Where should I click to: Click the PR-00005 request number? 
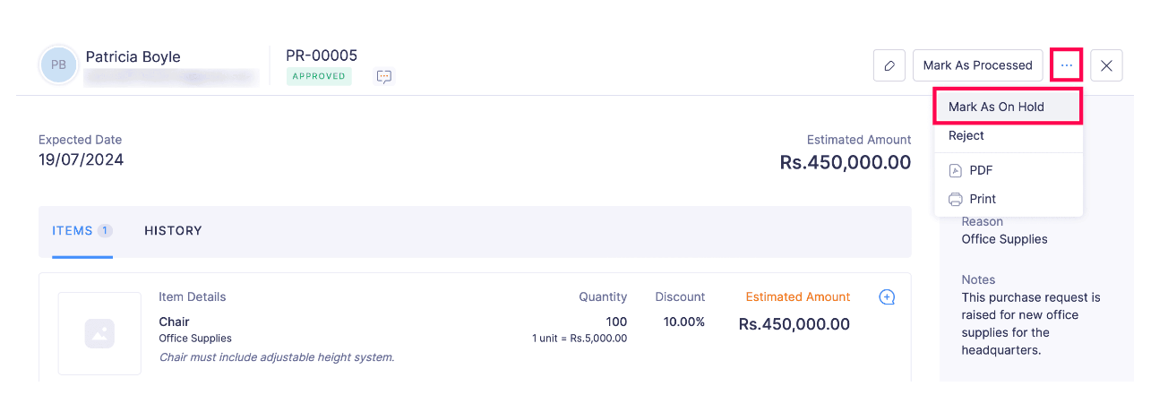322,56
